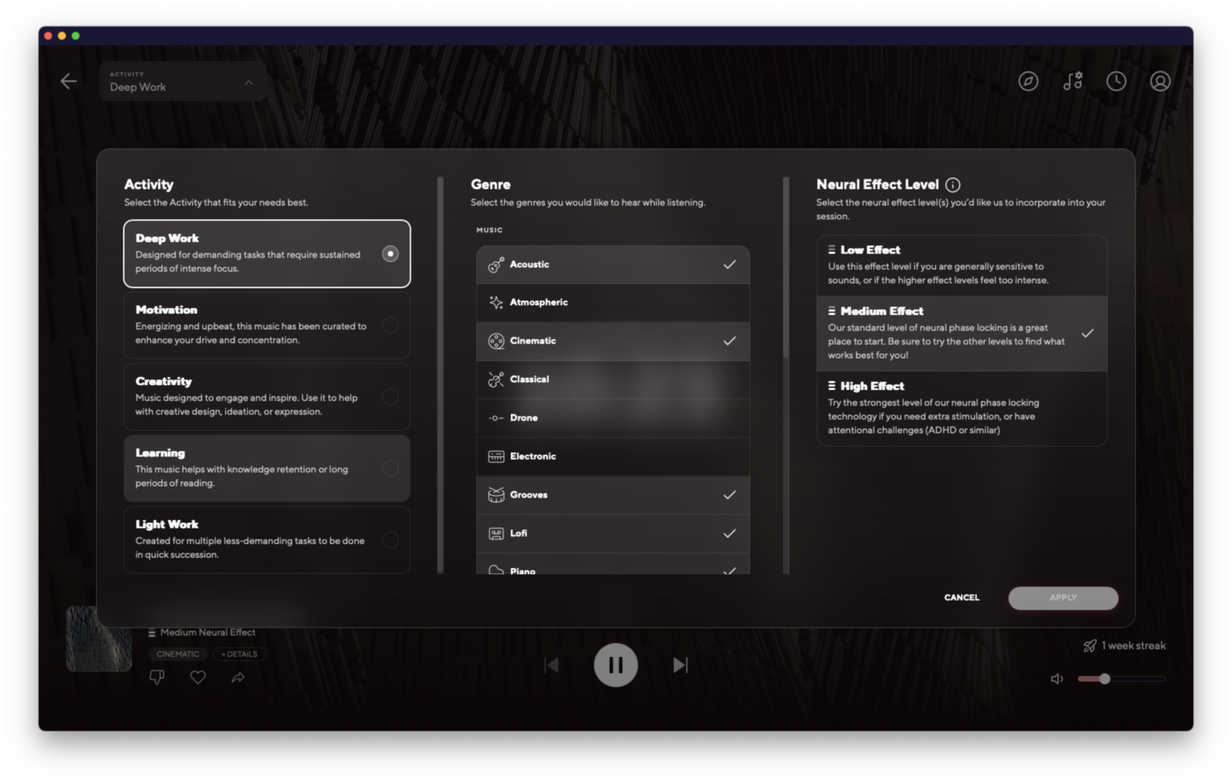Open audio settings via the music-note gear icon

tap(1072, 81)
